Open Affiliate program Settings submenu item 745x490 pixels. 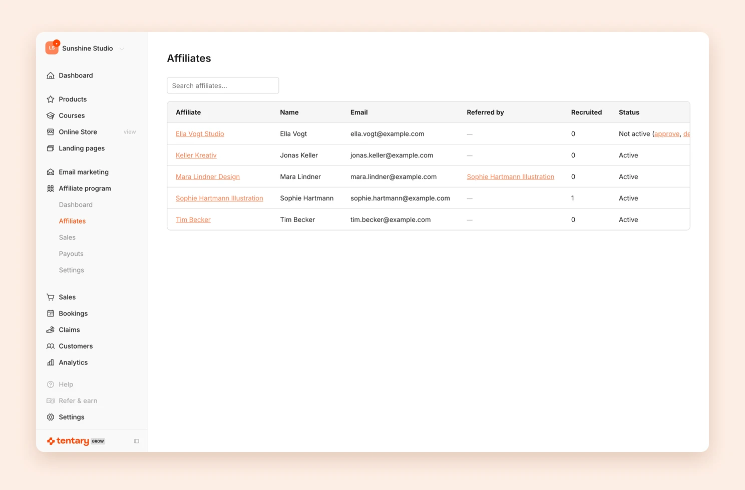coord(72,270)
